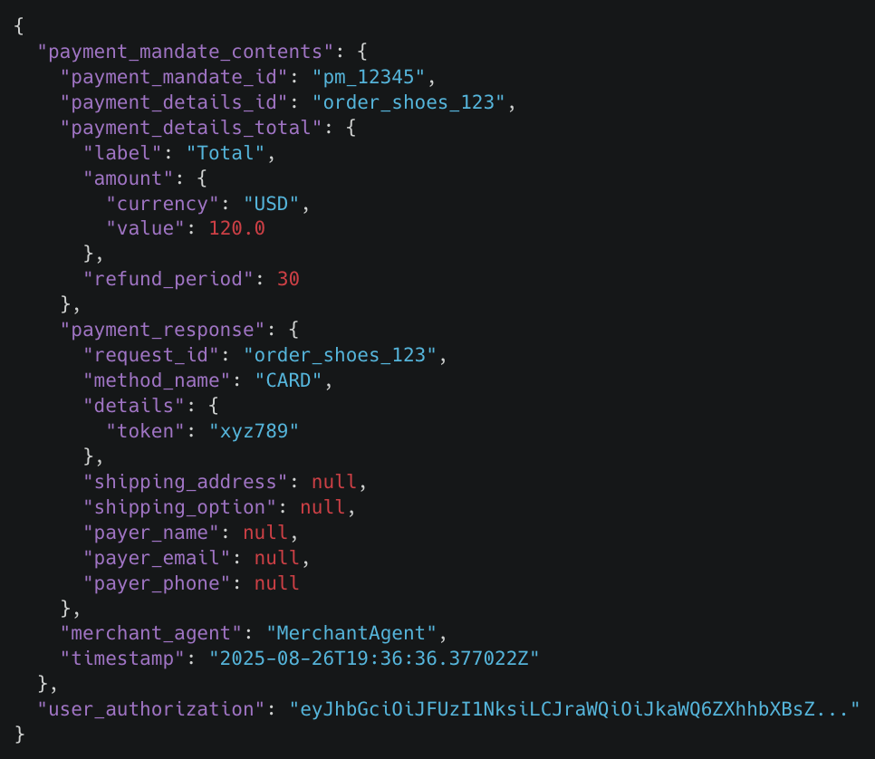Image resolution: width=875 pixels, height=759 pixels.
Task: Click the "payer_email" key
Action: point(157,558)
